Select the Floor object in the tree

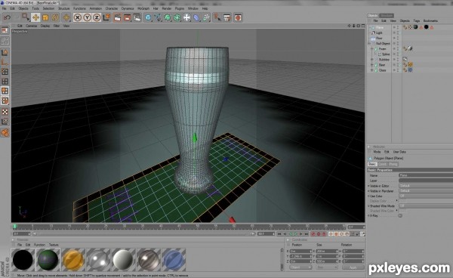point(379,38)
